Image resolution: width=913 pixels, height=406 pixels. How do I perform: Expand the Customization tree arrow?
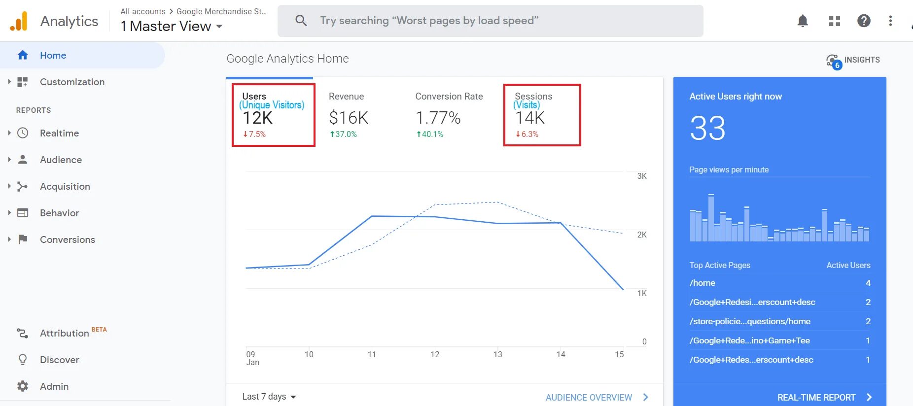point(9,82)
